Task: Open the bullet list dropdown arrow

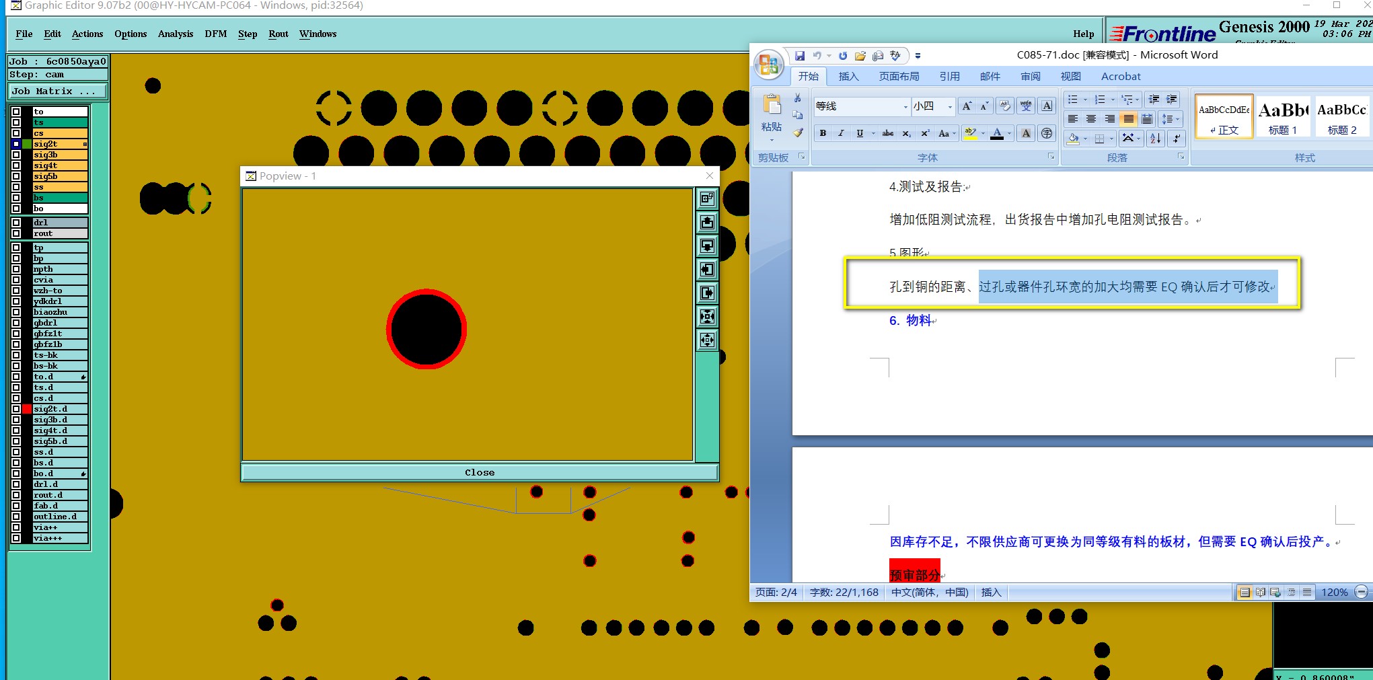Action: (x=1085, y=100)
